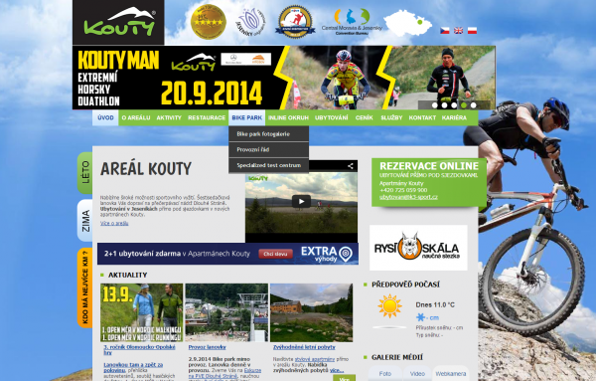
Task: Click the Kouty logo in header
Action: pyautogui.click(x=118, y=23)
